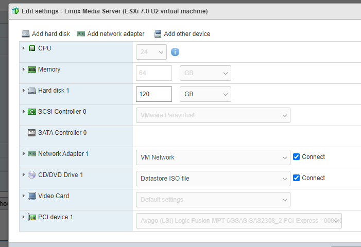Expand the SCSI Controller 0 row
This screenshot has width=361, height=247.
[x=24, y=112]
